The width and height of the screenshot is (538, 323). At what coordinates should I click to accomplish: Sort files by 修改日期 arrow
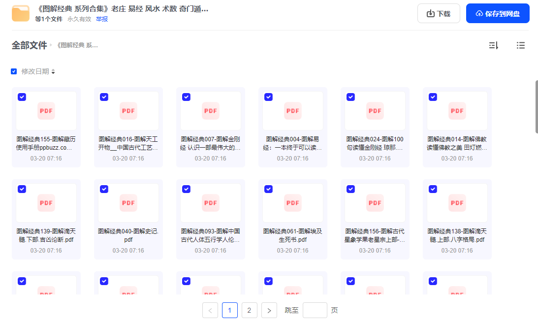pos(53,72)
